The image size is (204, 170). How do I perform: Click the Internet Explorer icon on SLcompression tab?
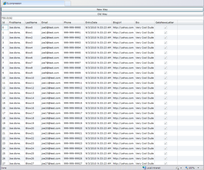(5, 3)
